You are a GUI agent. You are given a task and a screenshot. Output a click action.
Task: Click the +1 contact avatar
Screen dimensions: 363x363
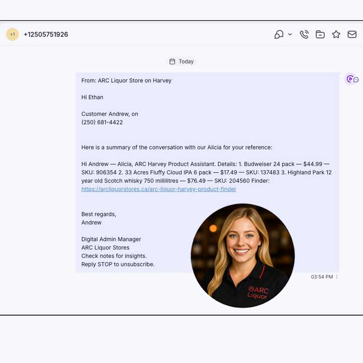coord(12,34)
